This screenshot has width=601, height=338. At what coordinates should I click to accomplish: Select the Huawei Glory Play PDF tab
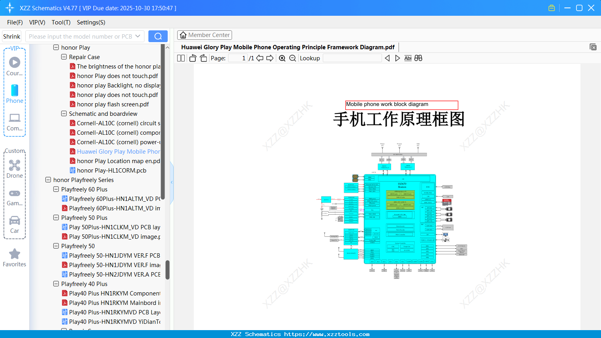[288, 47]
